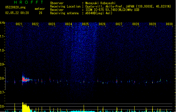Click the A504HB(yagi 4el) antenna value
Screen dimensions: 176x112
[99, 13]
